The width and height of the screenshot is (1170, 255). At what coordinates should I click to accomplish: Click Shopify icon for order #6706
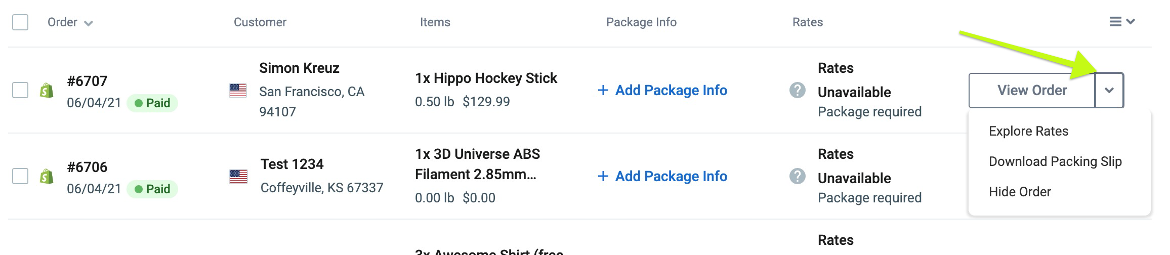(47, 177)
